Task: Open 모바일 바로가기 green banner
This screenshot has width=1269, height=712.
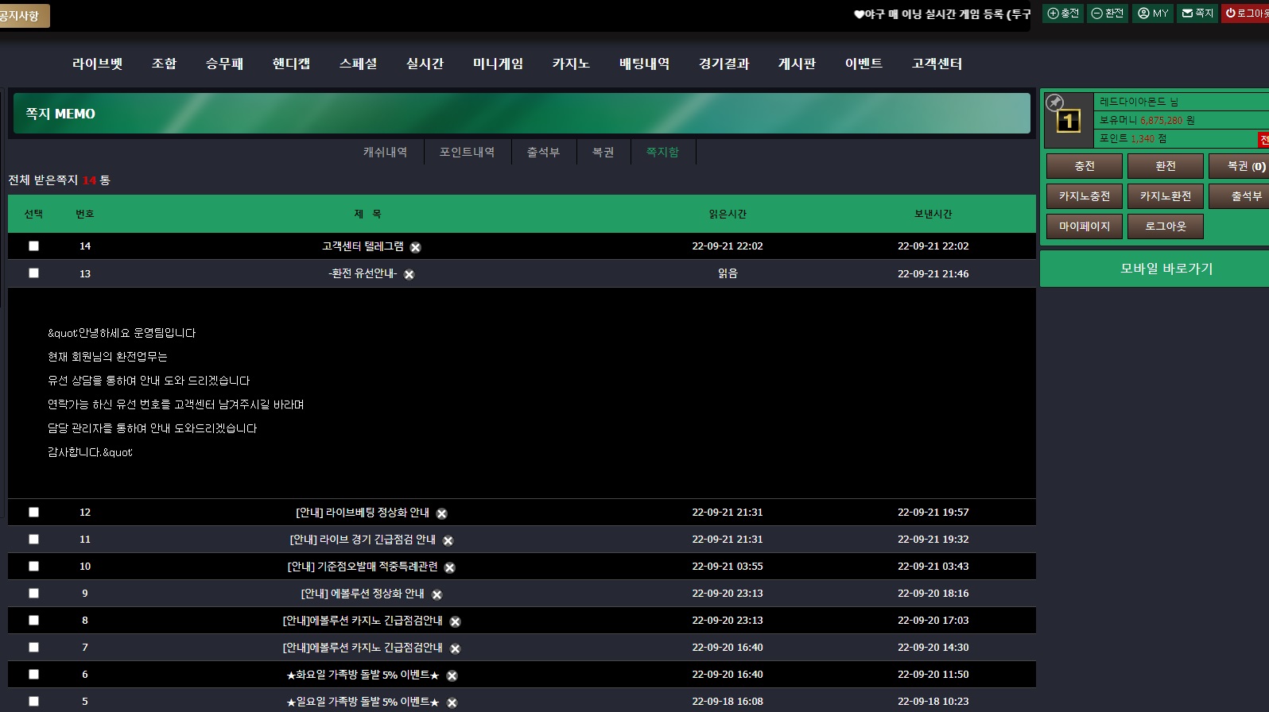Action: pos(1166,269)
